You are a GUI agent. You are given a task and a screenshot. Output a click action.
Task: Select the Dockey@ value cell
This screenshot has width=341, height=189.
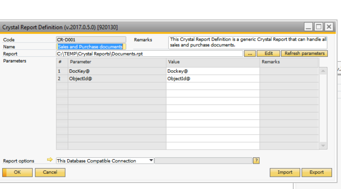[213, 71]
